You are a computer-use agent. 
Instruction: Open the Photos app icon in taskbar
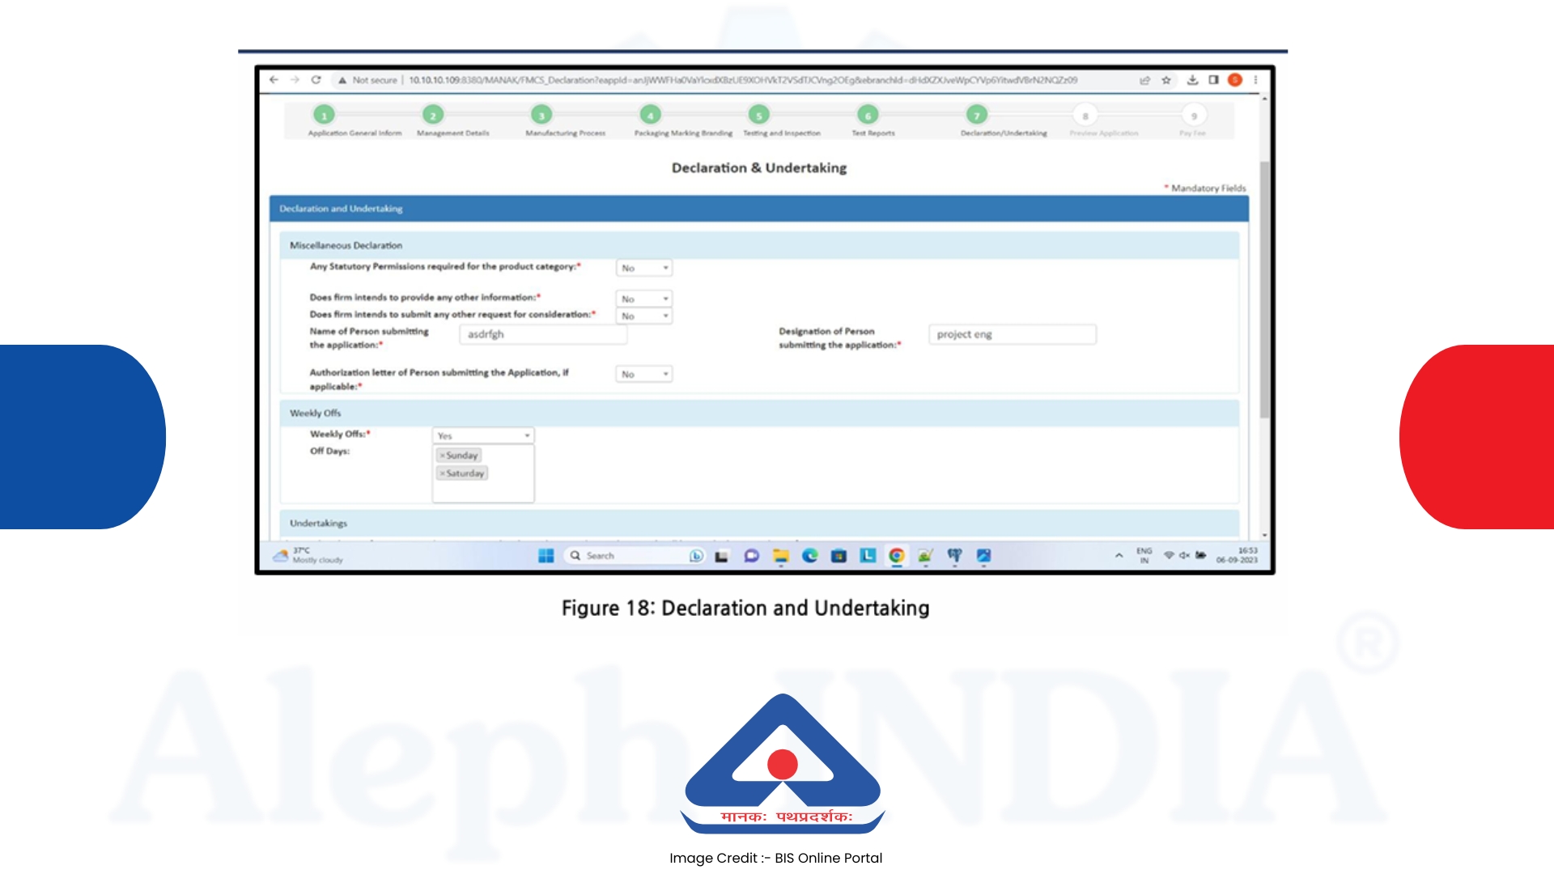tap(983, 555)
